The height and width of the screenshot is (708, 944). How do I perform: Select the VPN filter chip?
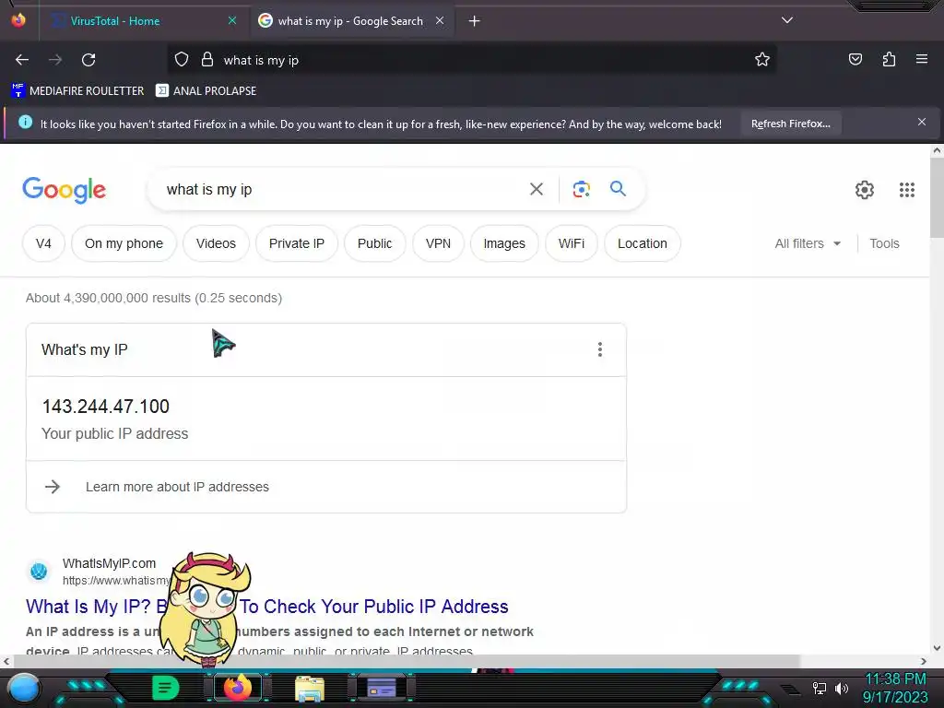click(438, 243)
